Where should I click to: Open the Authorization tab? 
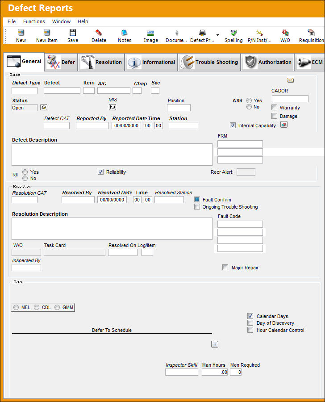click(x=267, y=62)
